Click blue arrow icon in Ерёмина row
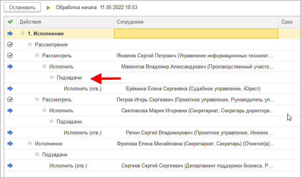 point(10,88)
